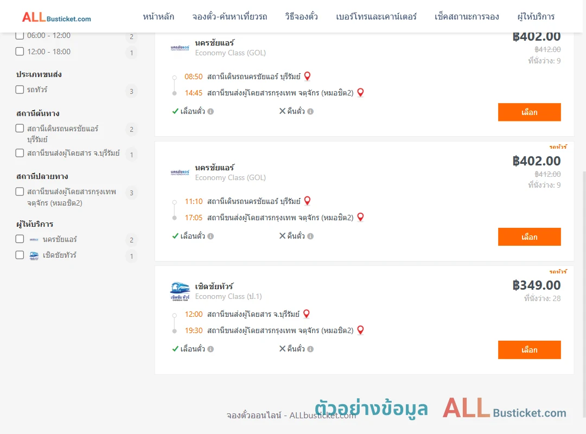Open map pin for 14:45 arrival station

click(x=360, y=92)
